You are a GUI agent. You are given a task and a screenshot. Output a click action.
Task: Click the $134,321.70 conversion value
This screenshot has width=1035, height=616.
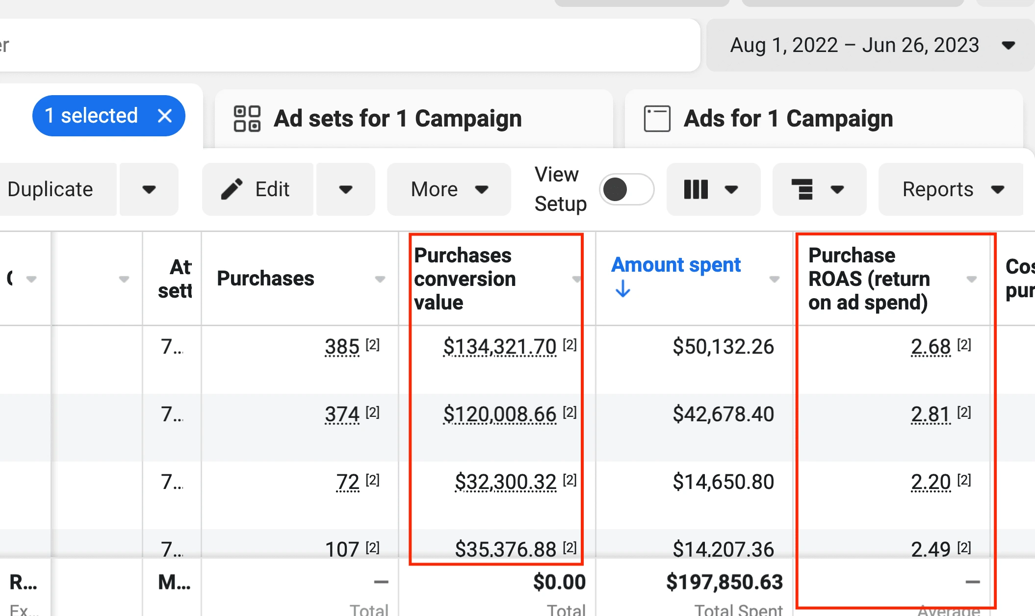tap(499, 347)
